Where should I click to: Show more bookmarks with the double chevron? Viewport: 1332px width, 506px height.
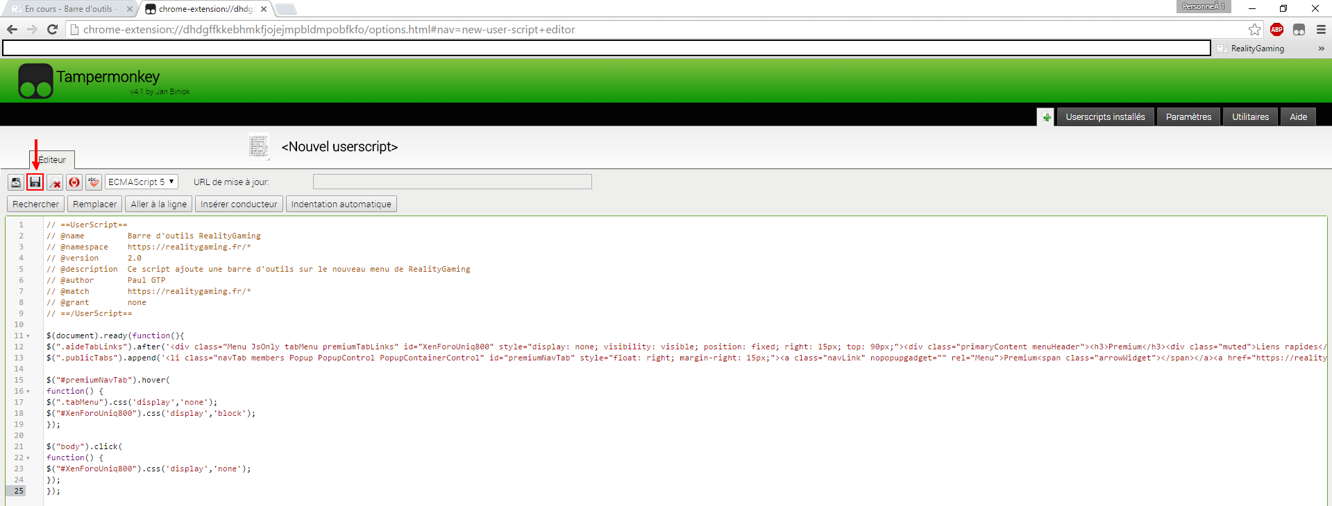pyautogui.click(x=1321, y=49)
